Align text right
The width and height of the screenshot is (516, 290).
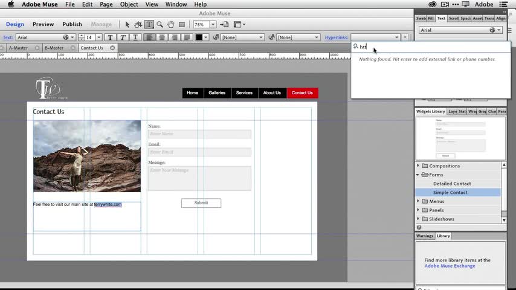[175, 37]
